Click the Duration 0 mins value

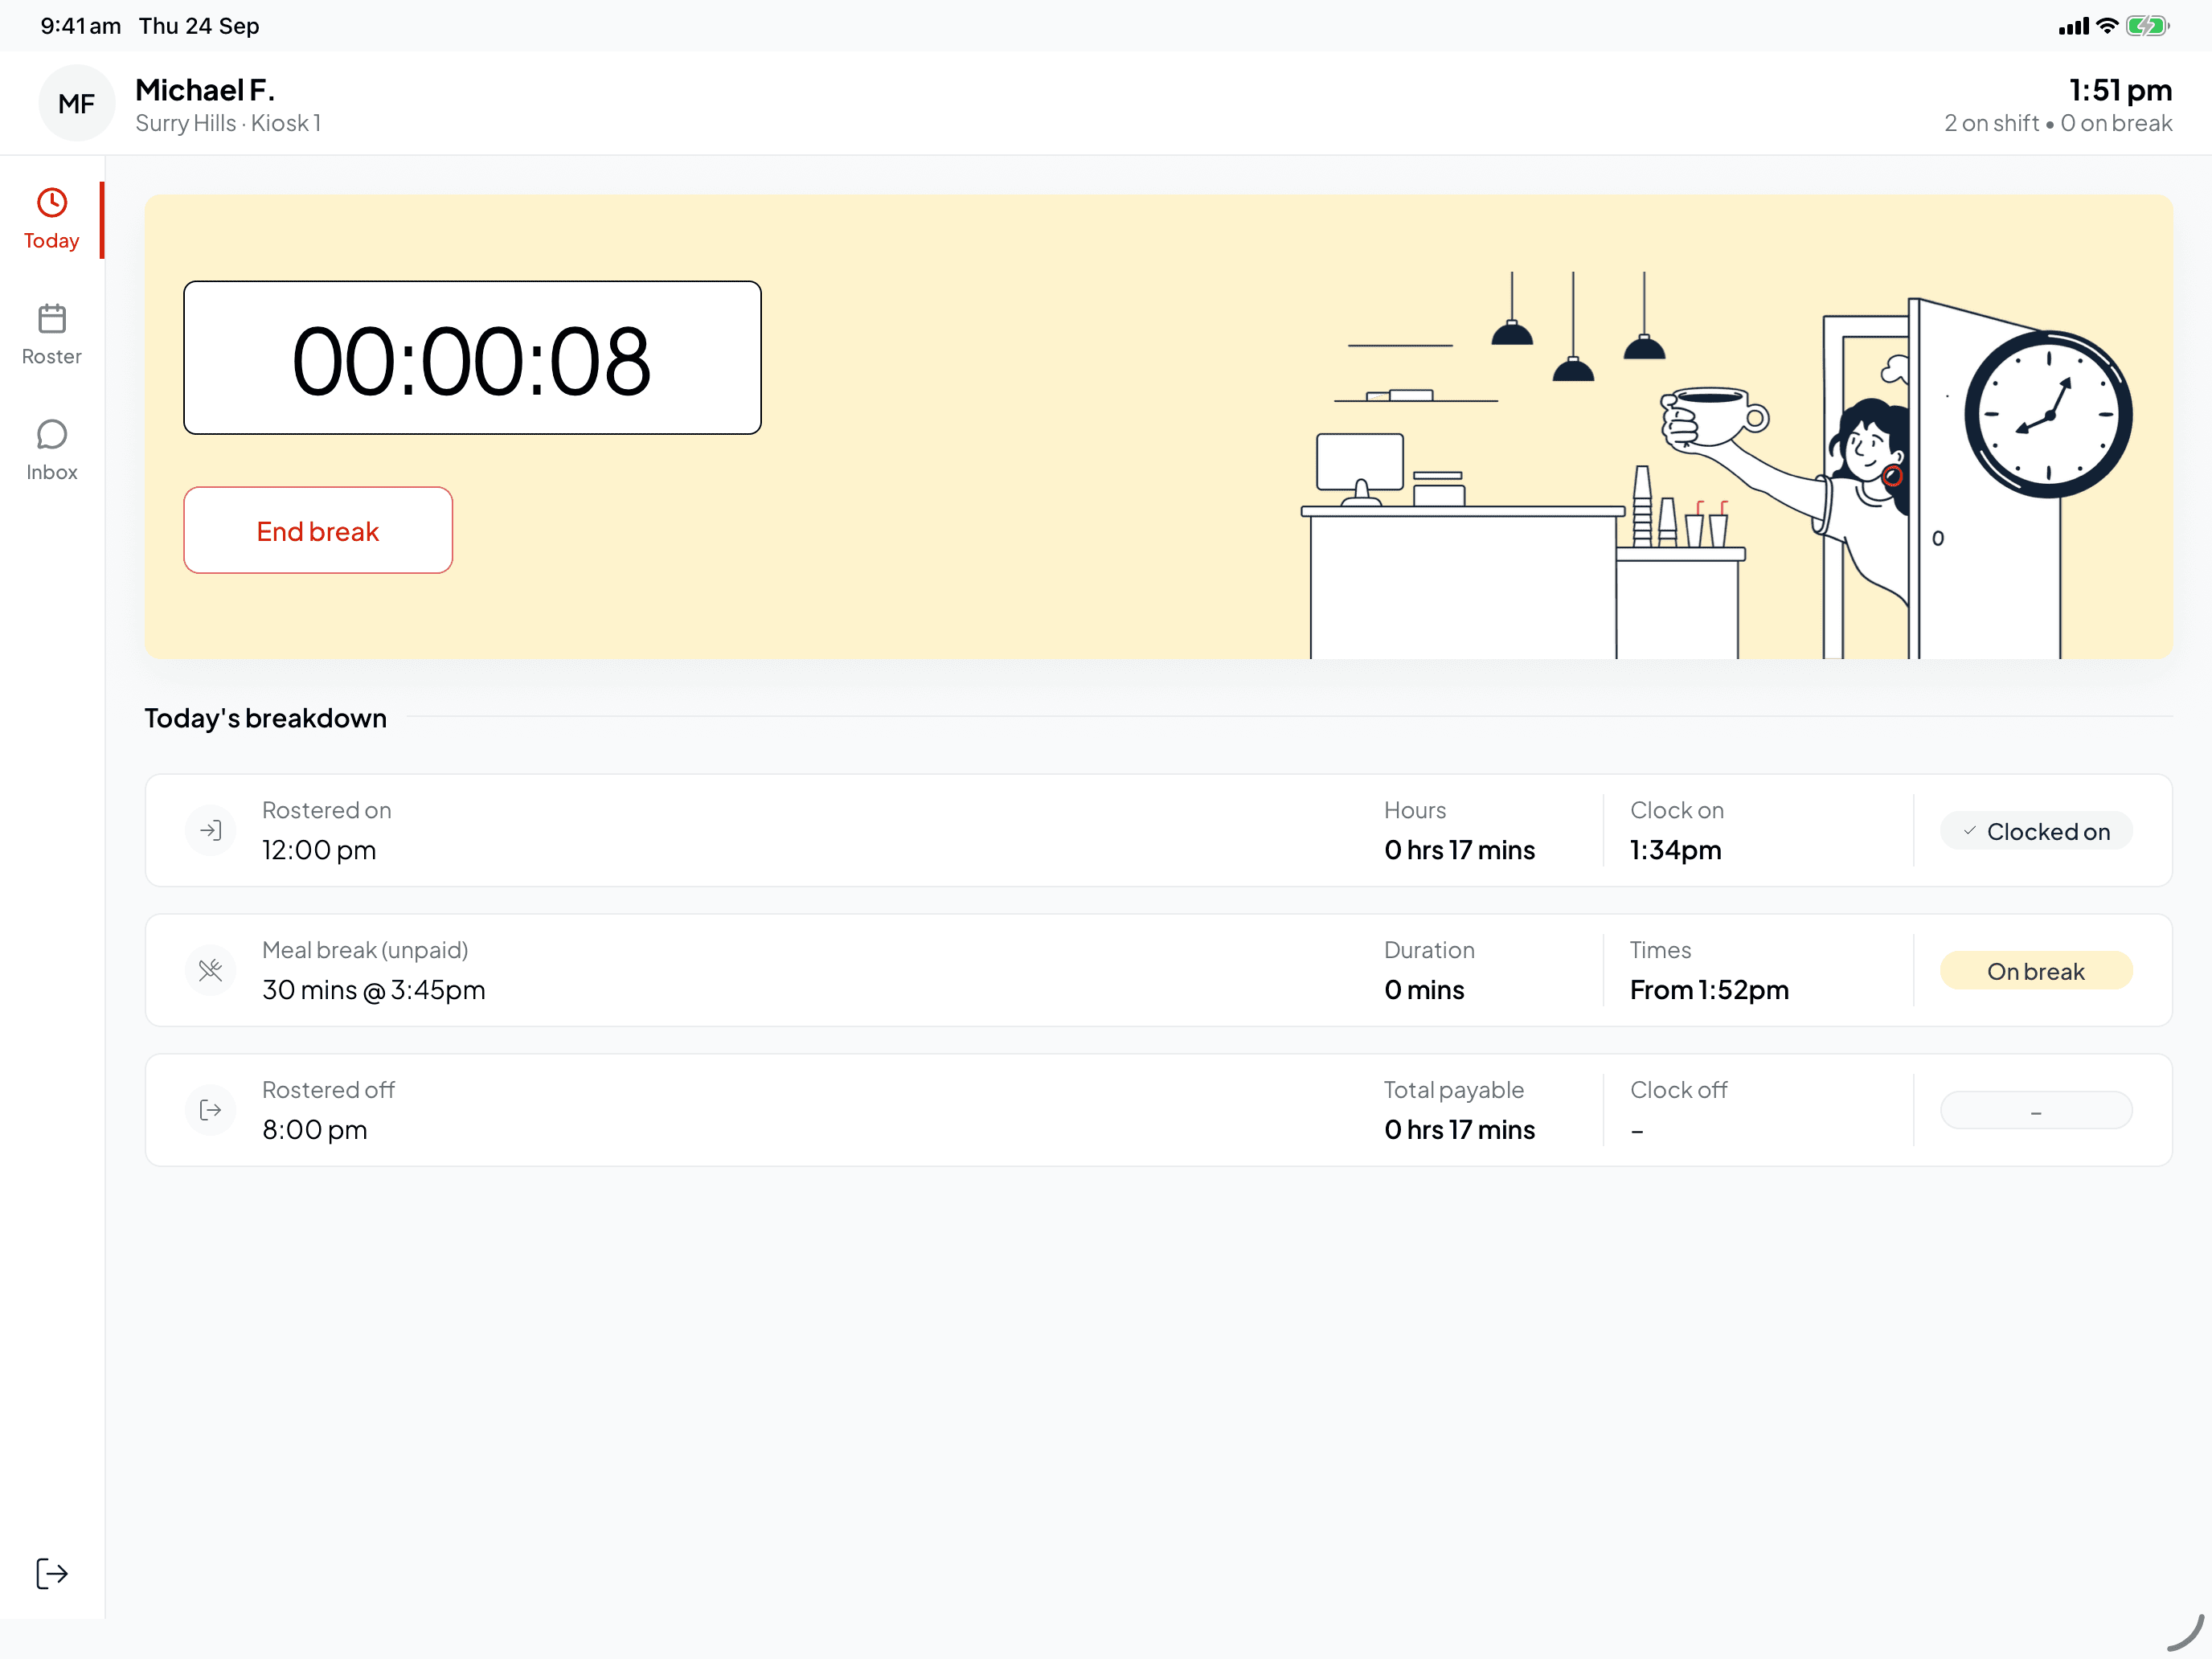[x=1424, y=990]
